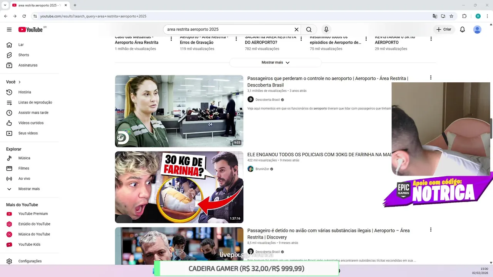Open Shorts in the sidebar
This screenshot has width=493, height=277.
click(29, 55)
